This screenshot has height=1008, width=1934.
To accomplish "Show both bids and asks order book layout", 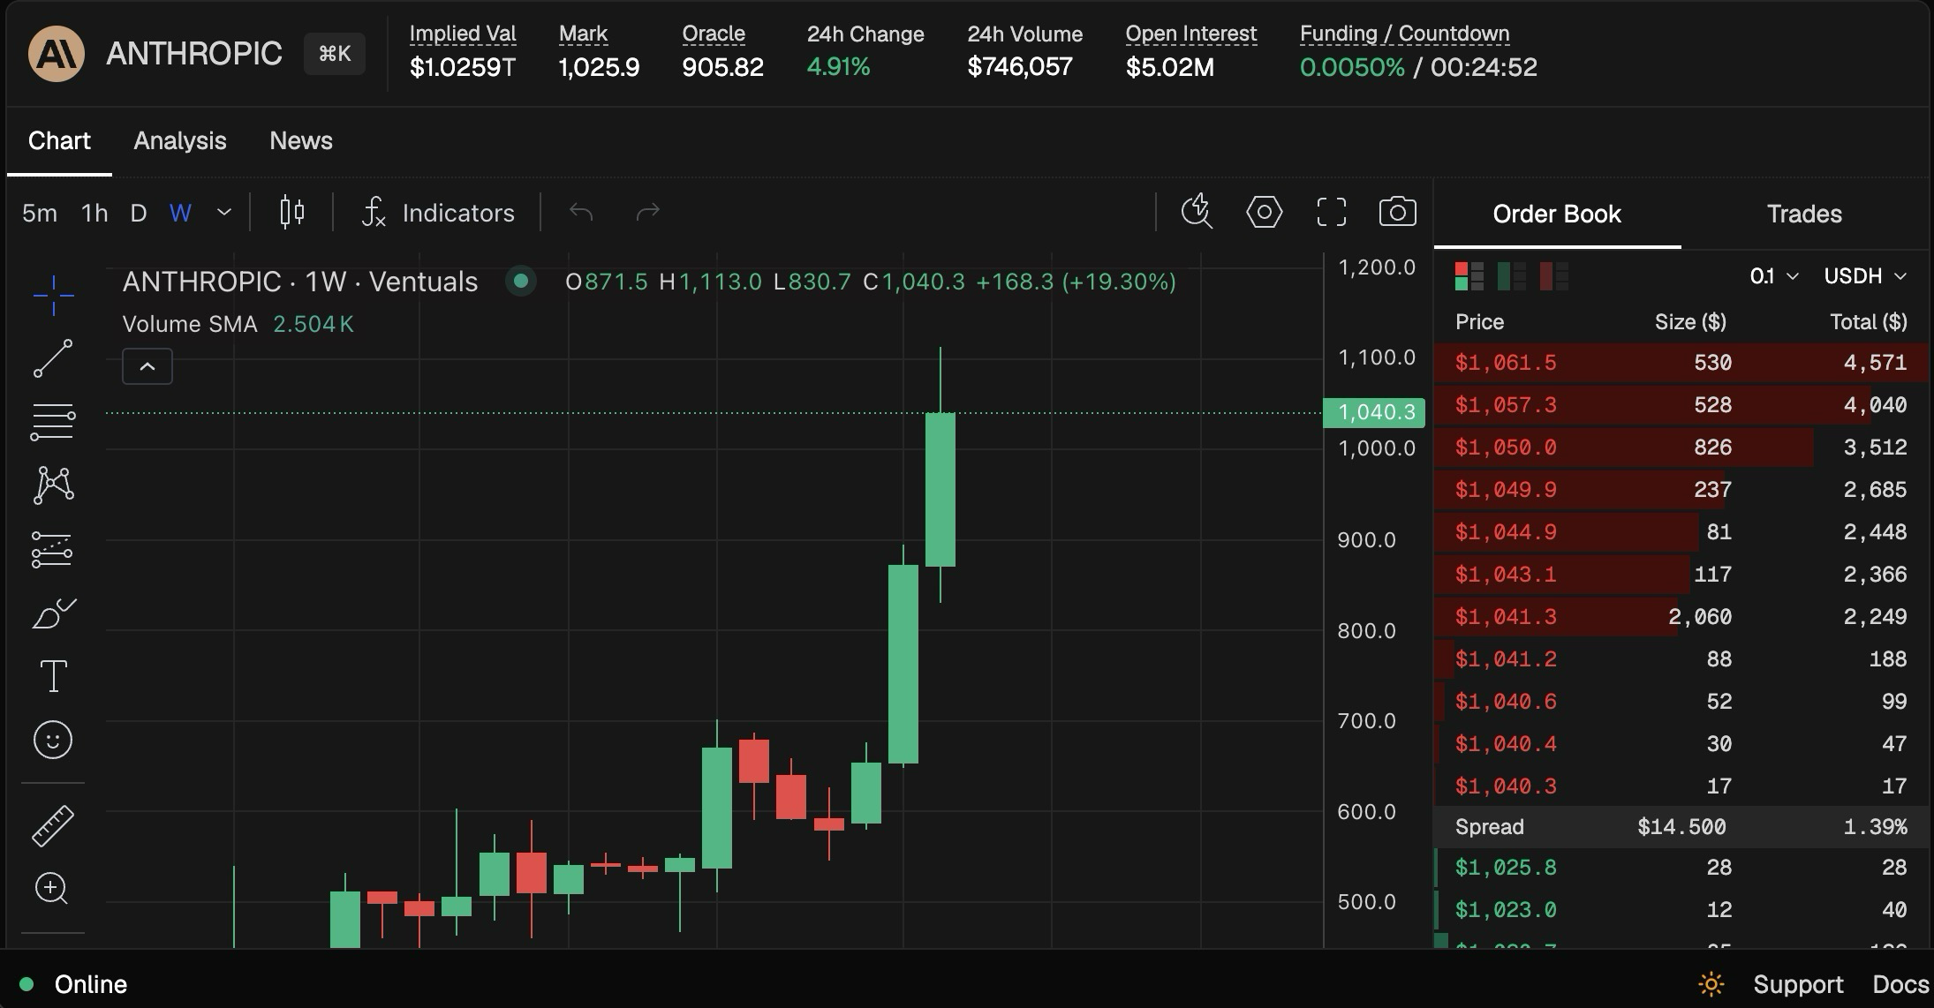I will coord(1469,276).
